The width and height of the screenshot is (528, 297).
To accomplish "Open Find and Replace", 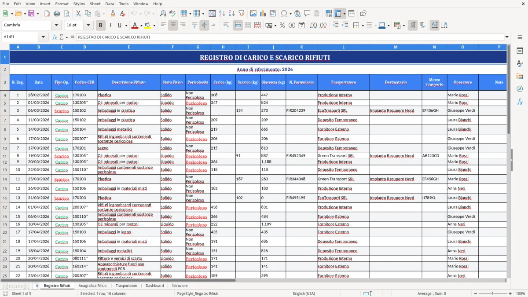I will (163, 14).
